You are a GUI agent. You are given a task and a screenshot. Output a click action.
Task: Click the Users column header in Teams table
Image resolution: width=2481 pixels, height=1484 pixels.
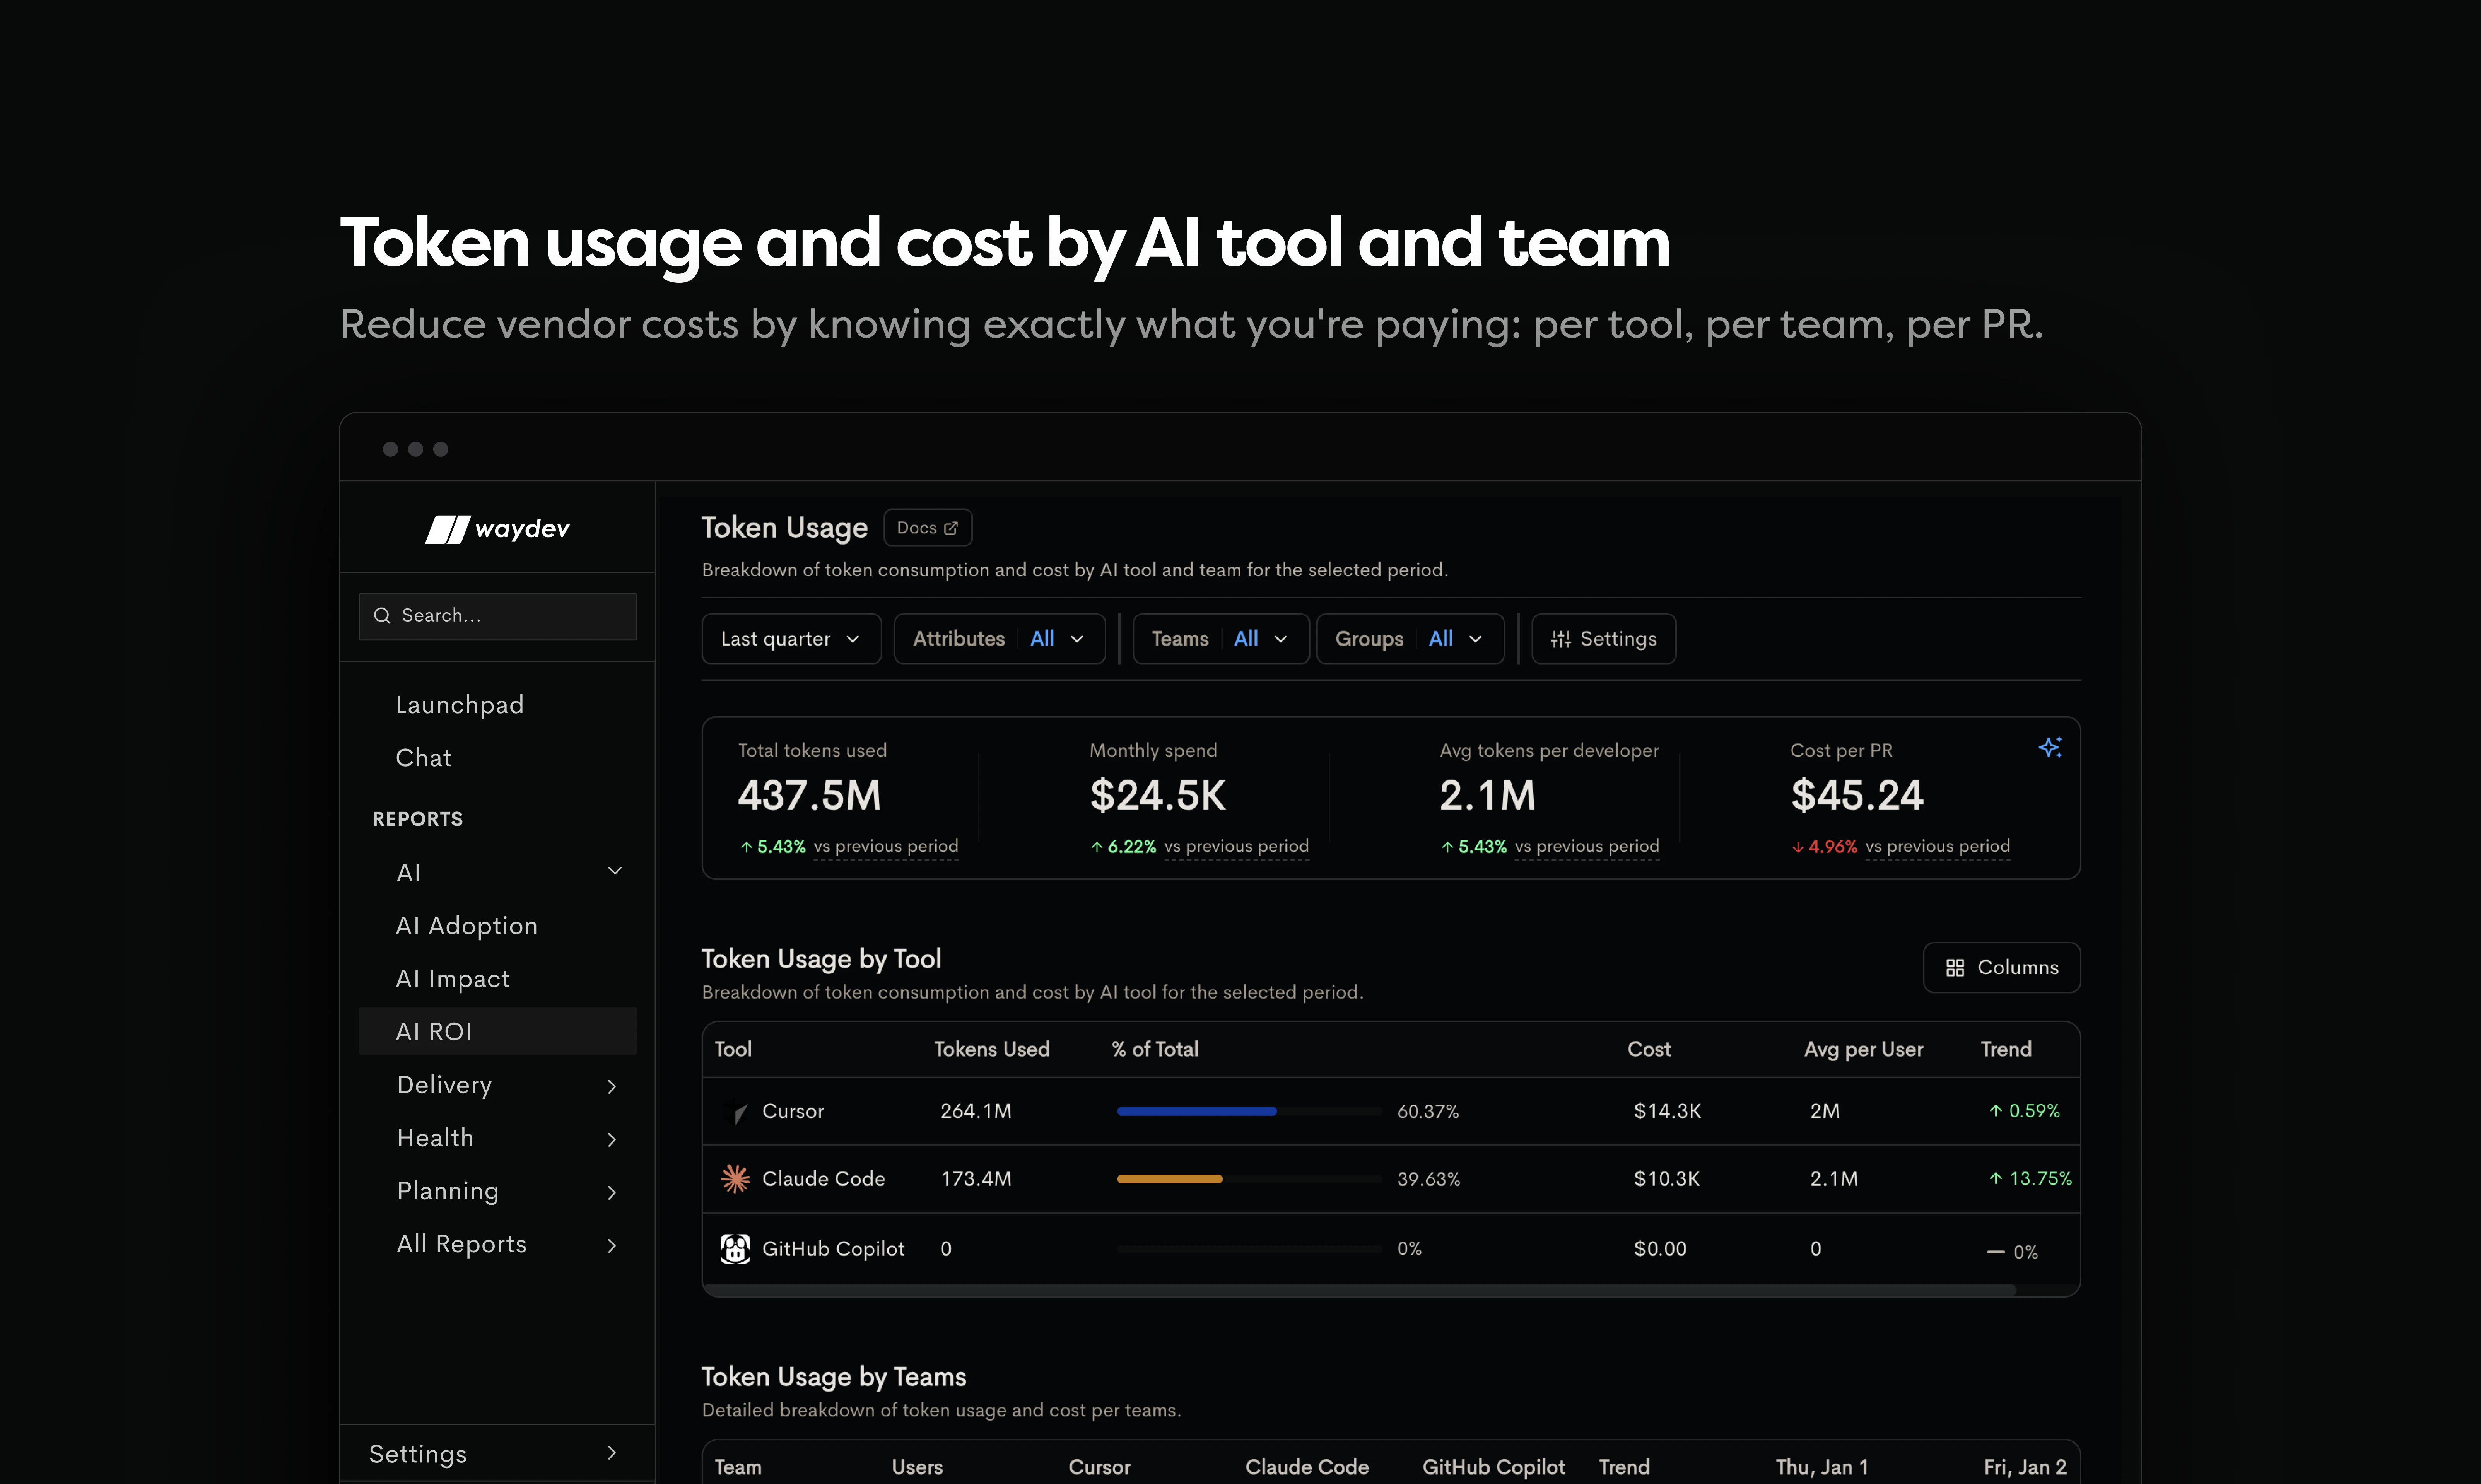[917, 1467]
